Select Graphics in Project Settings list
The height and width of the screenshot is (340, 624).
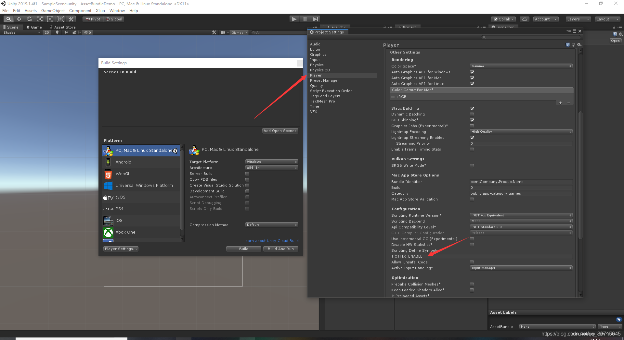tap(318, 55)
